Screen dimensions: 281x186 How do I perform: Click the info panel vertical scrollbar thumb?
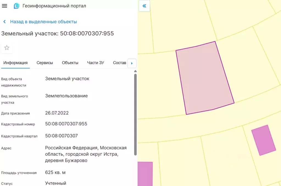(x=135, y=114)
